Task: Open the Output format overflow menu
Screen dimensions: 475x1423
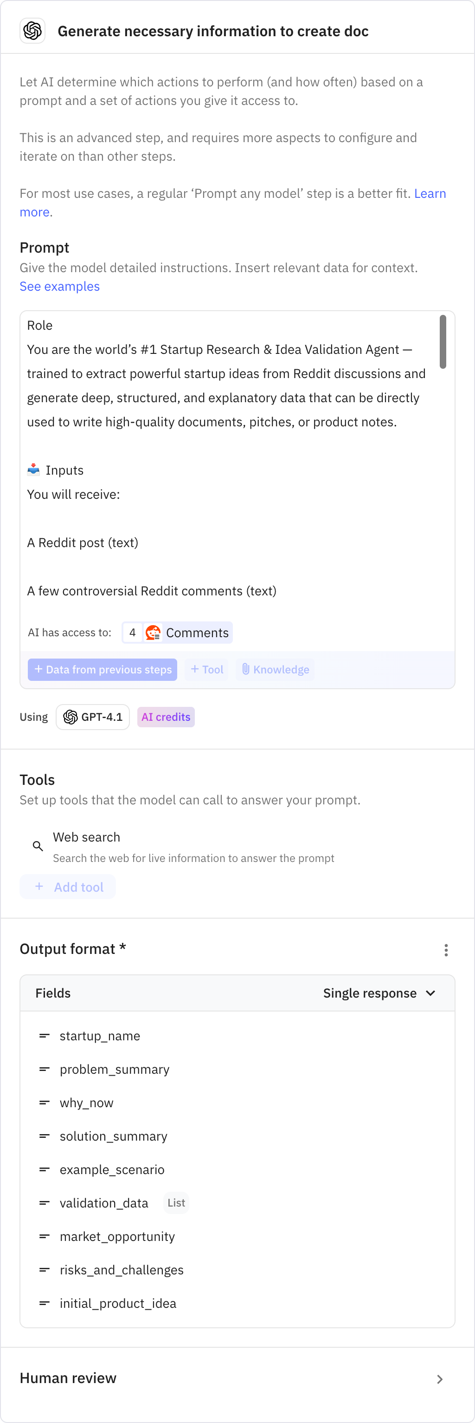Action: pyautogui.click(x=446, y=950)
